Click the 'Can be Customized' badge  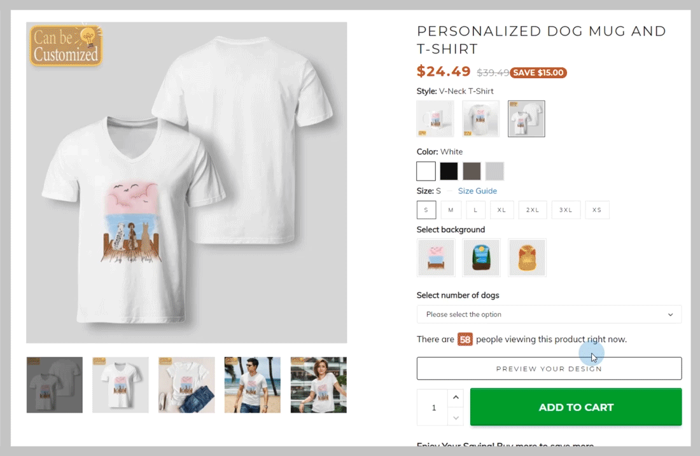coord(66,46)
